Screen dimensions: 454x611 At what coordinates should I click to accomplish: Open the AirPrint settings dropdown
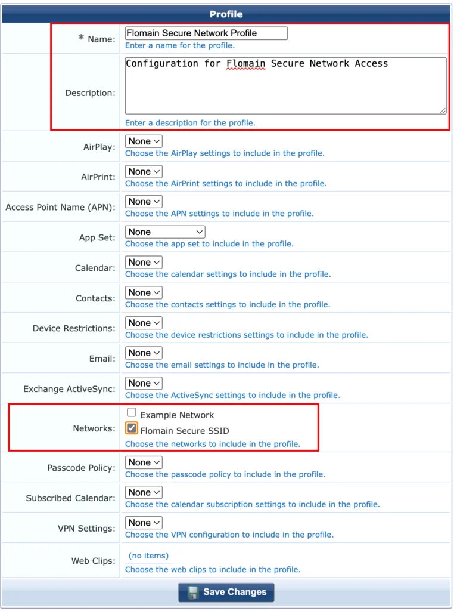pos(143,171)
